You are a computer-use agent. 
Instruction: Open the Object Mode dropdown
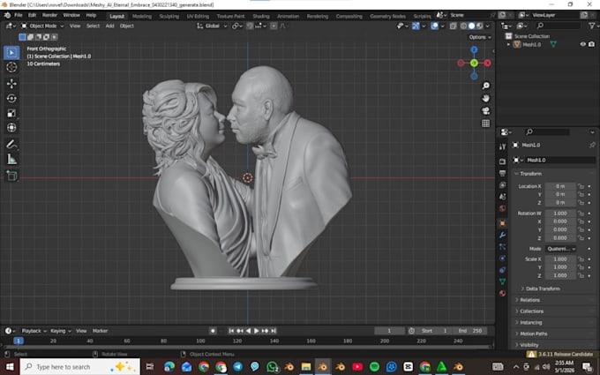pos(42,26)
